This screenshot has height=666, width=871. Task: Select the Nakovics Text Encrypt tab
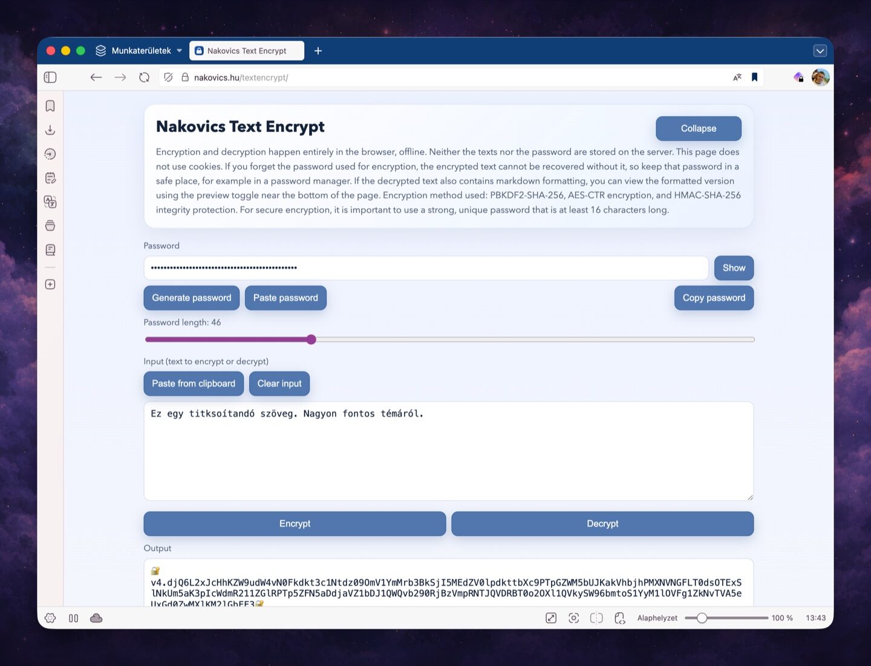click(247, 51)
